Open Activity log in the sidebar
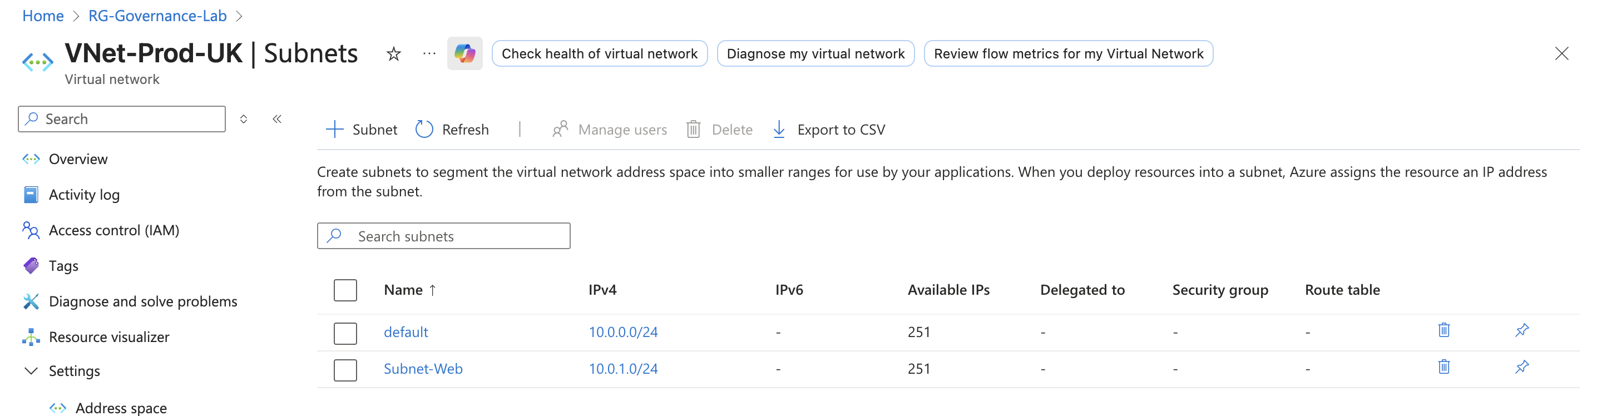The height and width of the screenshot is (416, 1602). click(85, 195)
